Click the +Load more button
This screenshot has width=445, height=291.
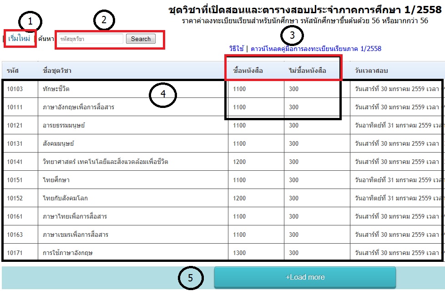click(x=305, y=277)
